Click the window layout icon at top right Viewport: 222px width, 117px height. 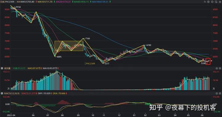pyautogui.click(x=216, y=2)
